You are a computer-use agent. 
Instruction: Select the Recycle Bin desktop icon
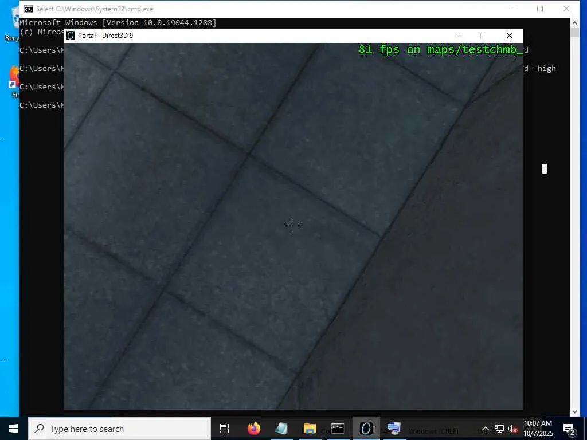click(14, 24)
